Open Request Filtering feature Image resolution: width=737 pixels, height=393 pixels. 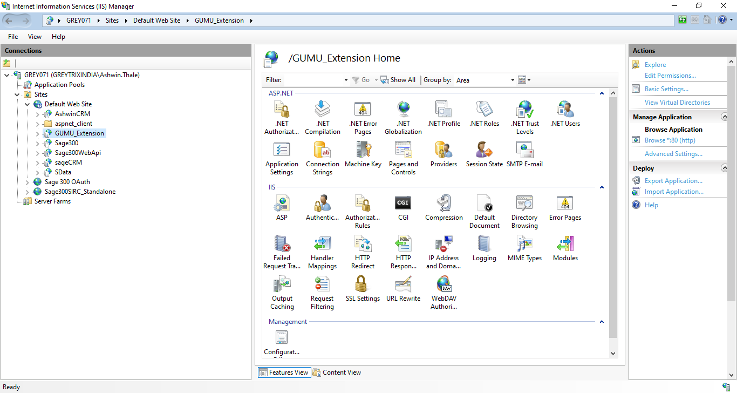(322, 293)
